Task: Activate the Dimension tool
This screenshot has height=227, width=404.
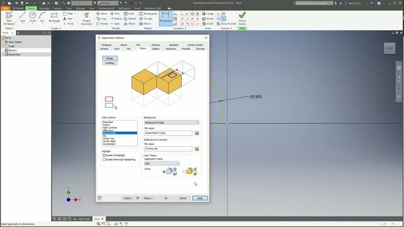Action: coord(165,18)
